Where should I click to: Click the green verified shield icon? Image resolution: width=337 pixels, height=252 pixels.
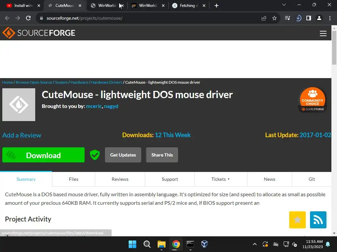pyautogui.click(x=95, y=155)
